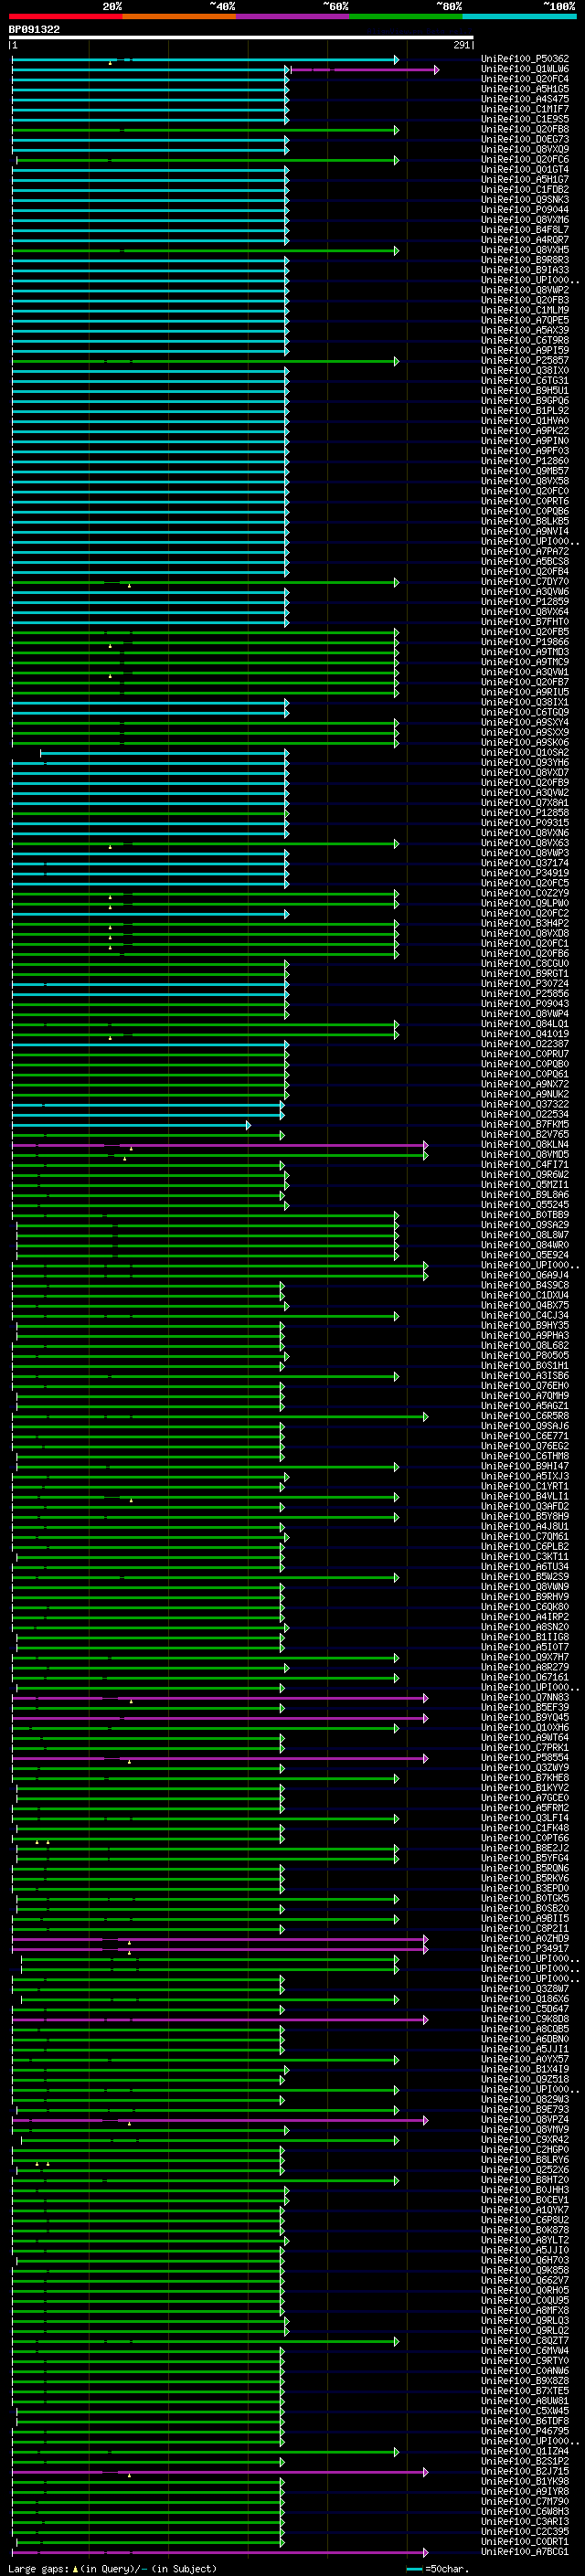Screen dimensions: 585x2576
Task: Open hit UniRef100_Q1WLW6
Action: click(x=525, y=69)
